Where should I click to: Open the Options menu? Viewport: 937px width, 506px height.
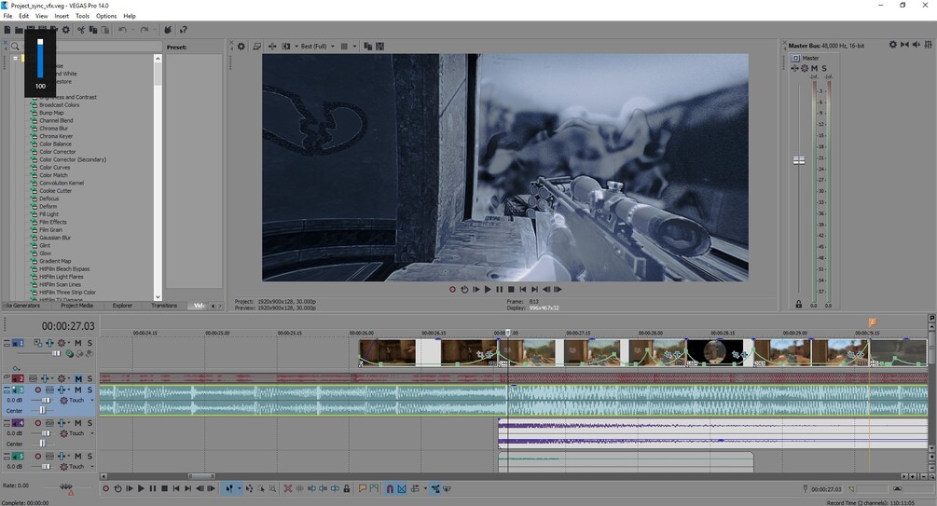[106, 16]
